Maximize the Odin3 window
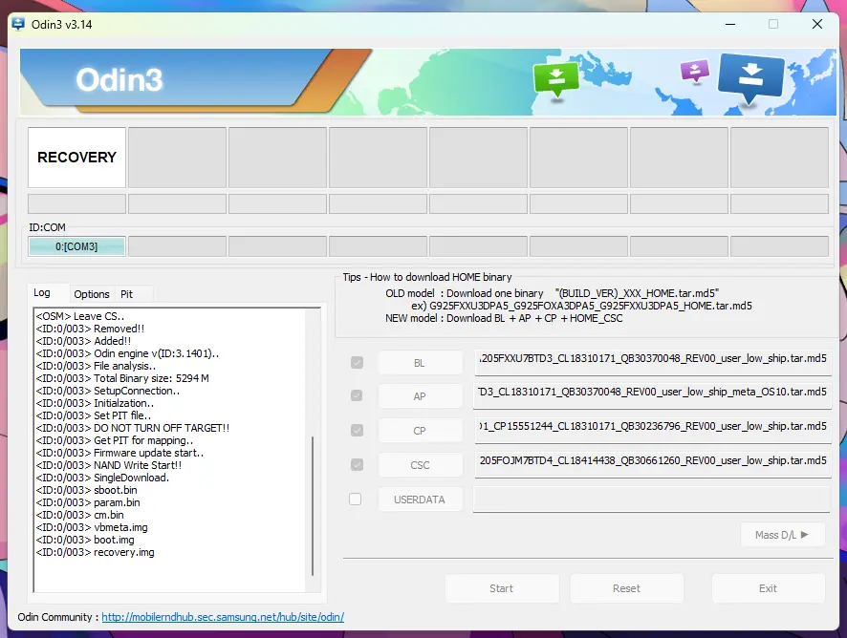847x638 pixels. point(773,24)
